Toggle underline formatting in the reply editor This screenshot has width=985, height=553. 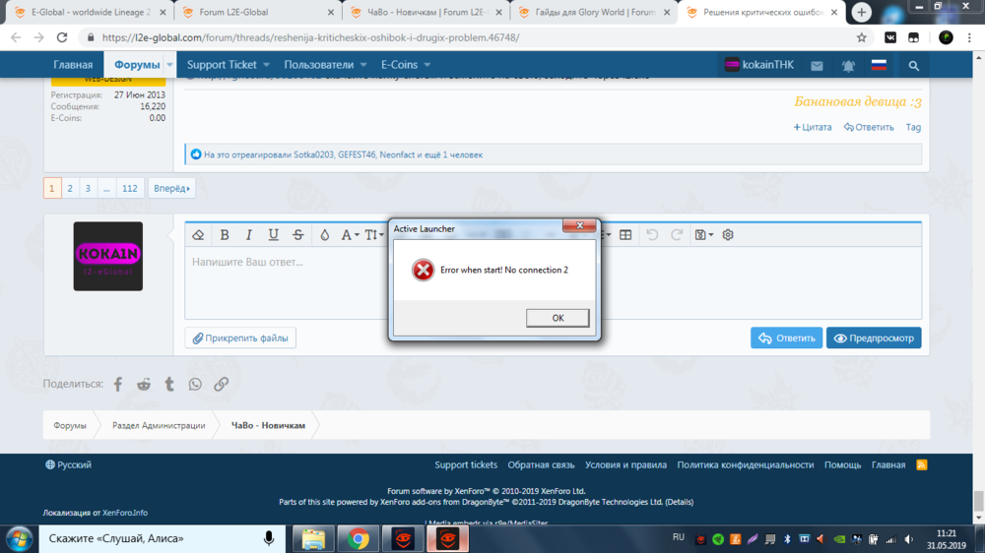273,235
